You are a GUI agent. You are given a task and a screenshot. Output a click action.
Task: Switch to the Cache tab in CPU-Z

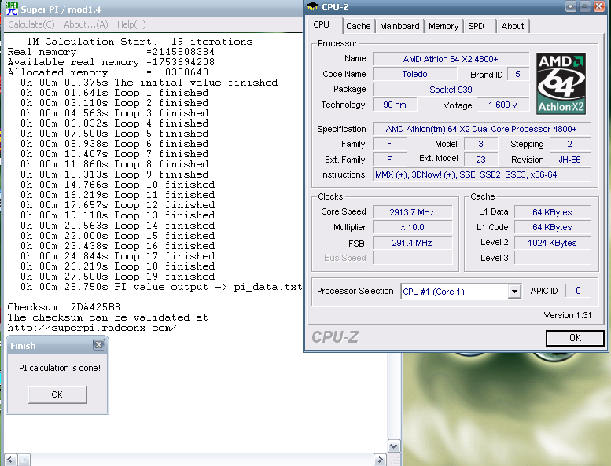coord(358,26)
